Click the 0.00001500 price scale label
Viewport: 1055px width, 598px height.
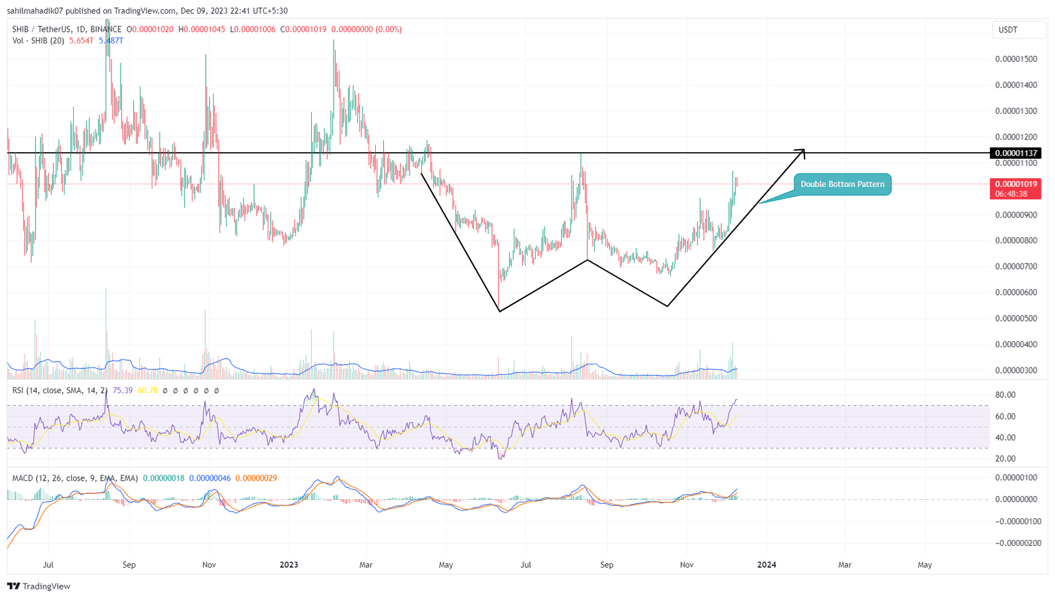coord(1016,59)
